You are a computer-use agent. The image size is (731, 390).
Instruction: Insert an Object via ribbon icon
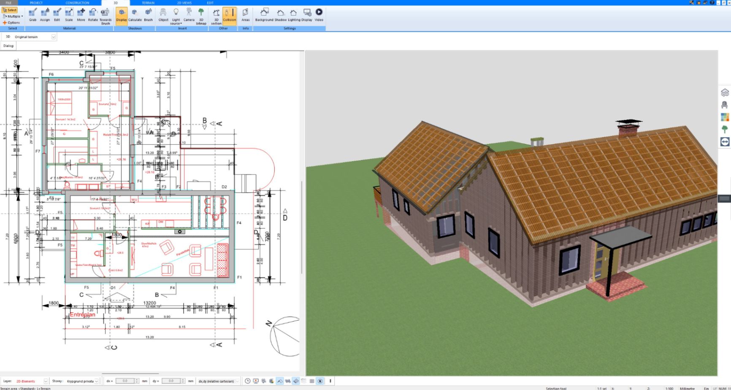pos(163,15)
